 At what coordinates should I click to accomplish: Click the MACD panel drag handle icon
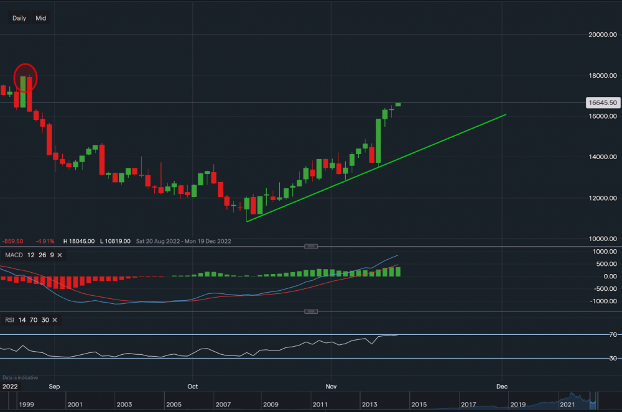pos(310,246)
